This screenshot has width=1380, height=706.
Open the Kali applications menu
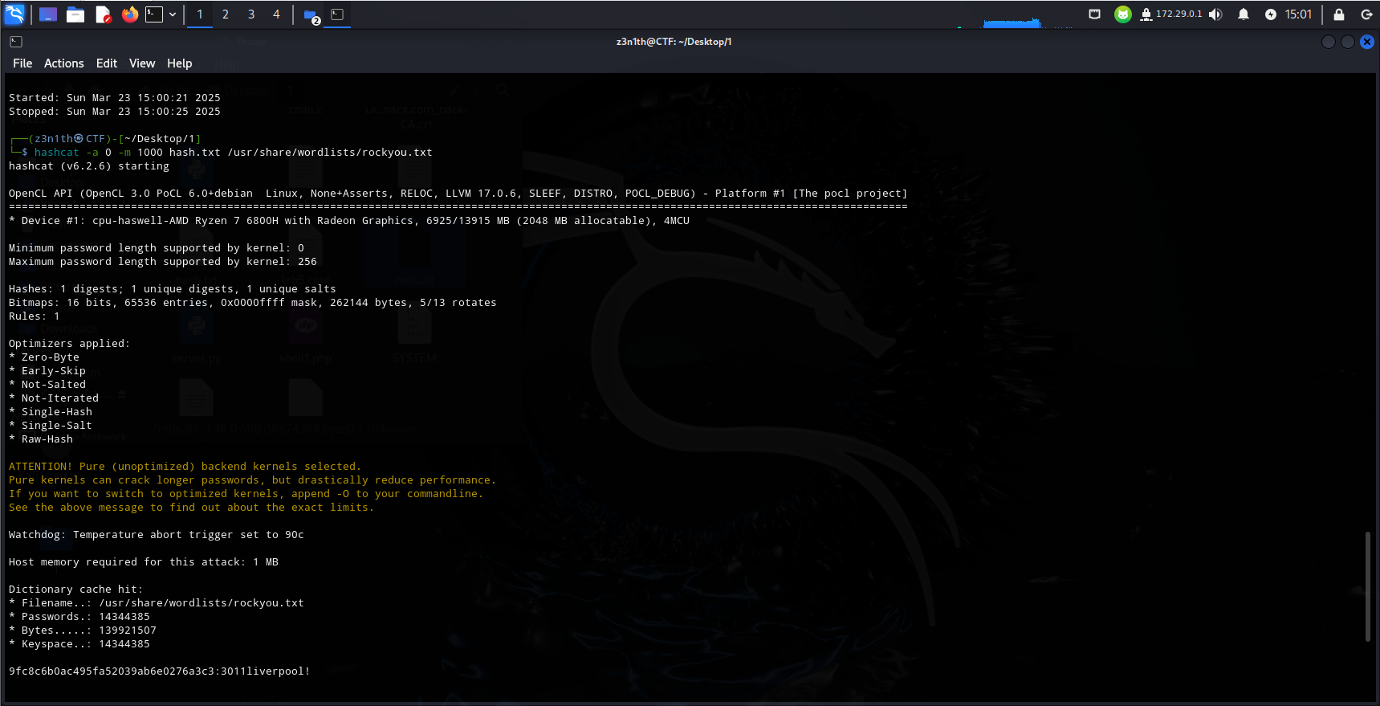(14, 14)
